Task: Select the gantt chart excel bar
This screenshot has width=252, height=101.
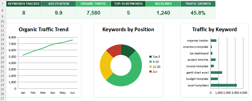Action: (x=216, y=73)
